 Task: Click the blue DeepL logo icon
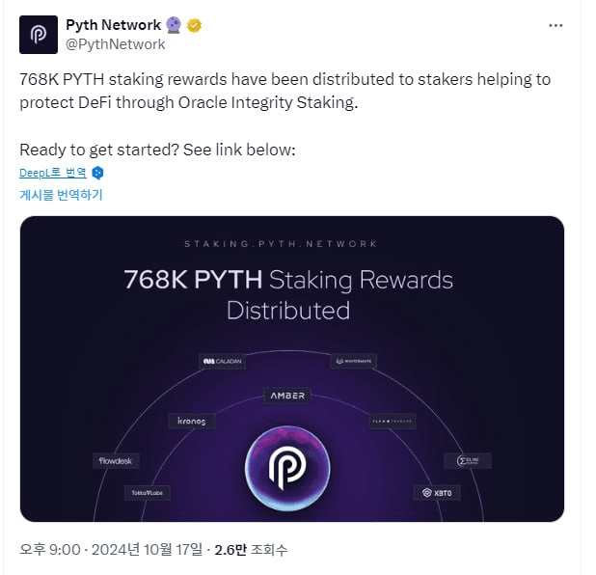tap(97, 174)
